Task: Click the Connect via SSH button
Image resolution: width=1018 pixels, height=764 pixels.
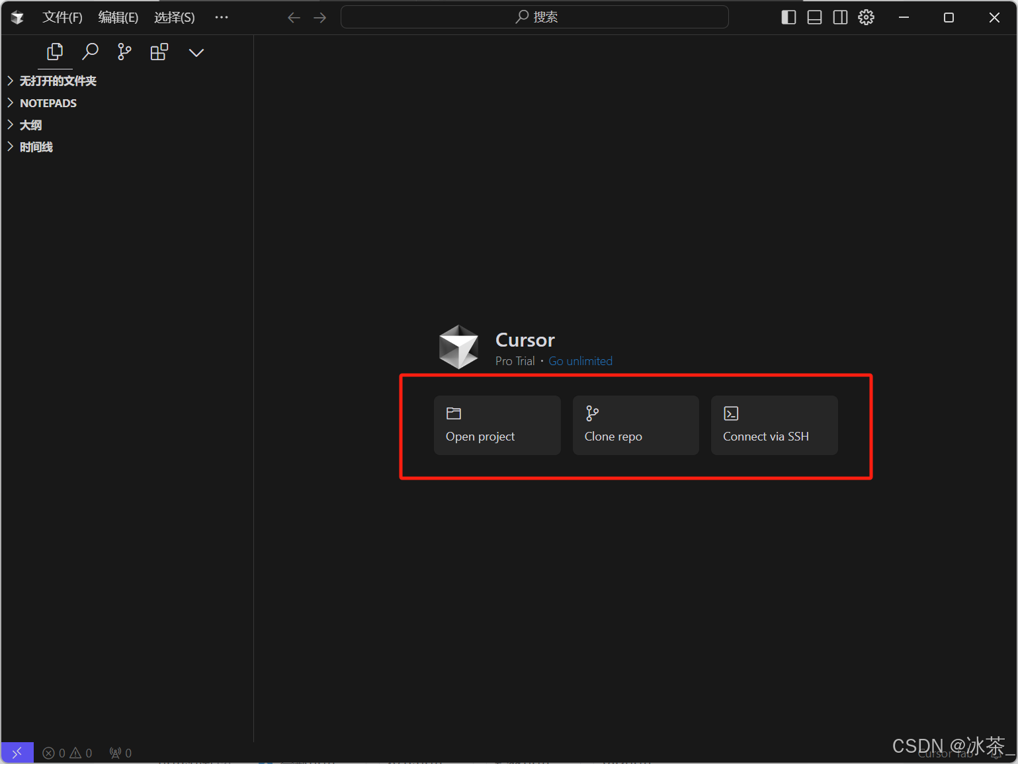Action: (x=775, y=425)
